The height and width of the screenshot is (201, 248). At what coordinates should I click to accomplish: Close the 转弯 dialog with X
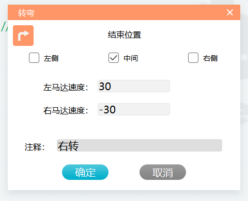coord(230,12)
